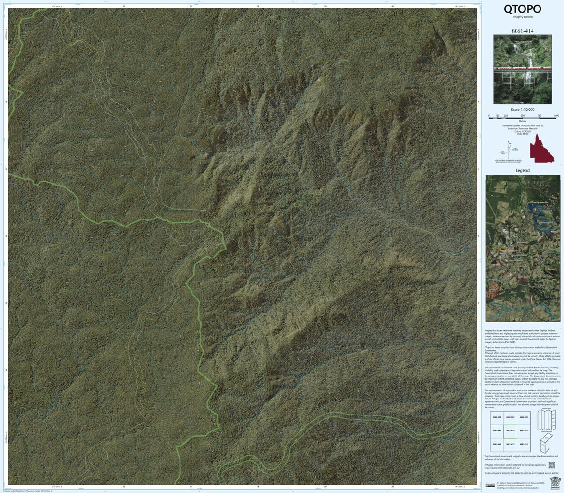Toggle the highlighted 8061-414 sheet in the index
This screenshot has height=493, width=564.
pyautogui.click(x=510, y=431)
